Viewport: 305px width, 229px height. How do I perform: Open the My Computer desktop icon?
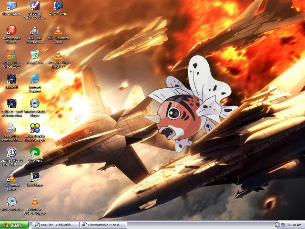(11, 8)
